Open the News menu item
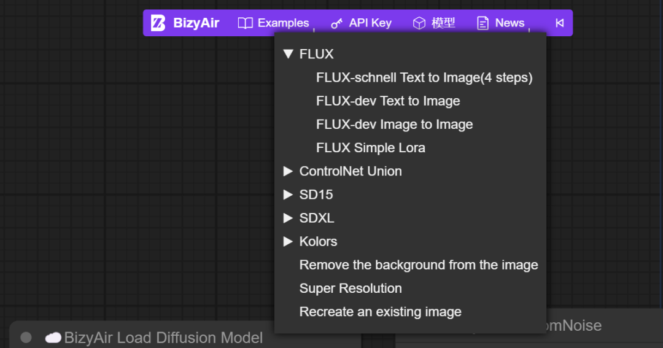 pyautogui.click(x=501, y=23)
